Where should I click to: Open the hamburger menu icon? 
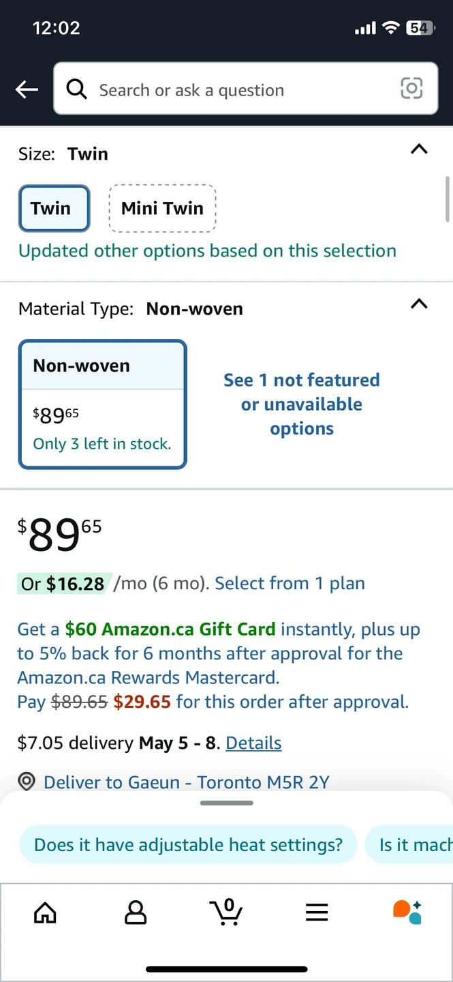(317, 912)
